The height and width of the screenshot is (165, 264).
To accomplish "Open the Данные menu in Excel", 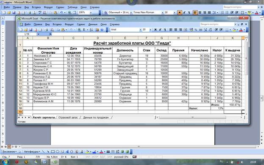I will (x=93, y=25).
